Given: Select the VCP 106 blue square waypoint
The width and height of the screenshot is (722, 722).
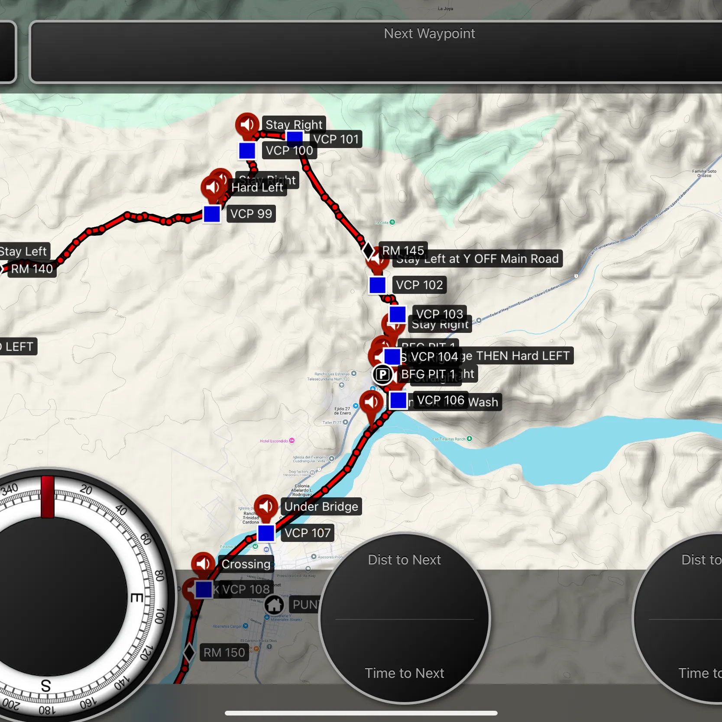Looking at the screenshot, I should click(398, 400).
